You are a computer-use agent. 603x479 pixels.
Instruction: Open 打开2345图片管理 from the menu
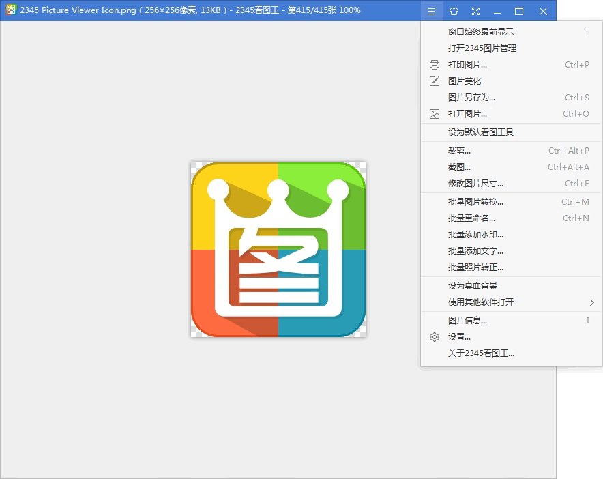(482, 48)
